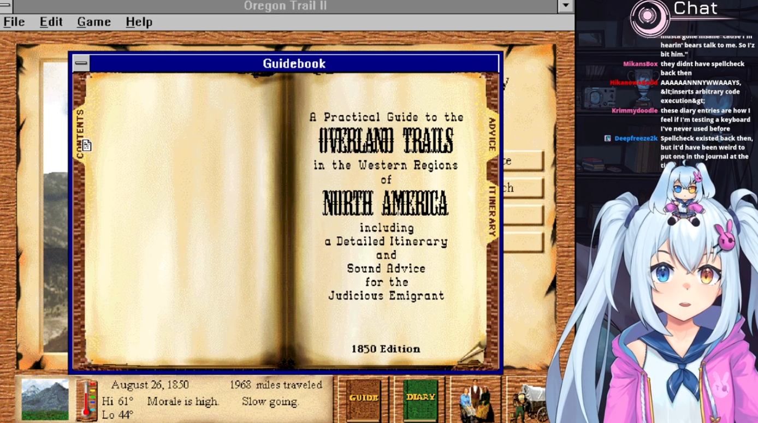Image resolution: width=758 pixels, height=423 pixels.
Task: Click the red username above Krimmydoodle in chat
Action: tap(633, 82)
